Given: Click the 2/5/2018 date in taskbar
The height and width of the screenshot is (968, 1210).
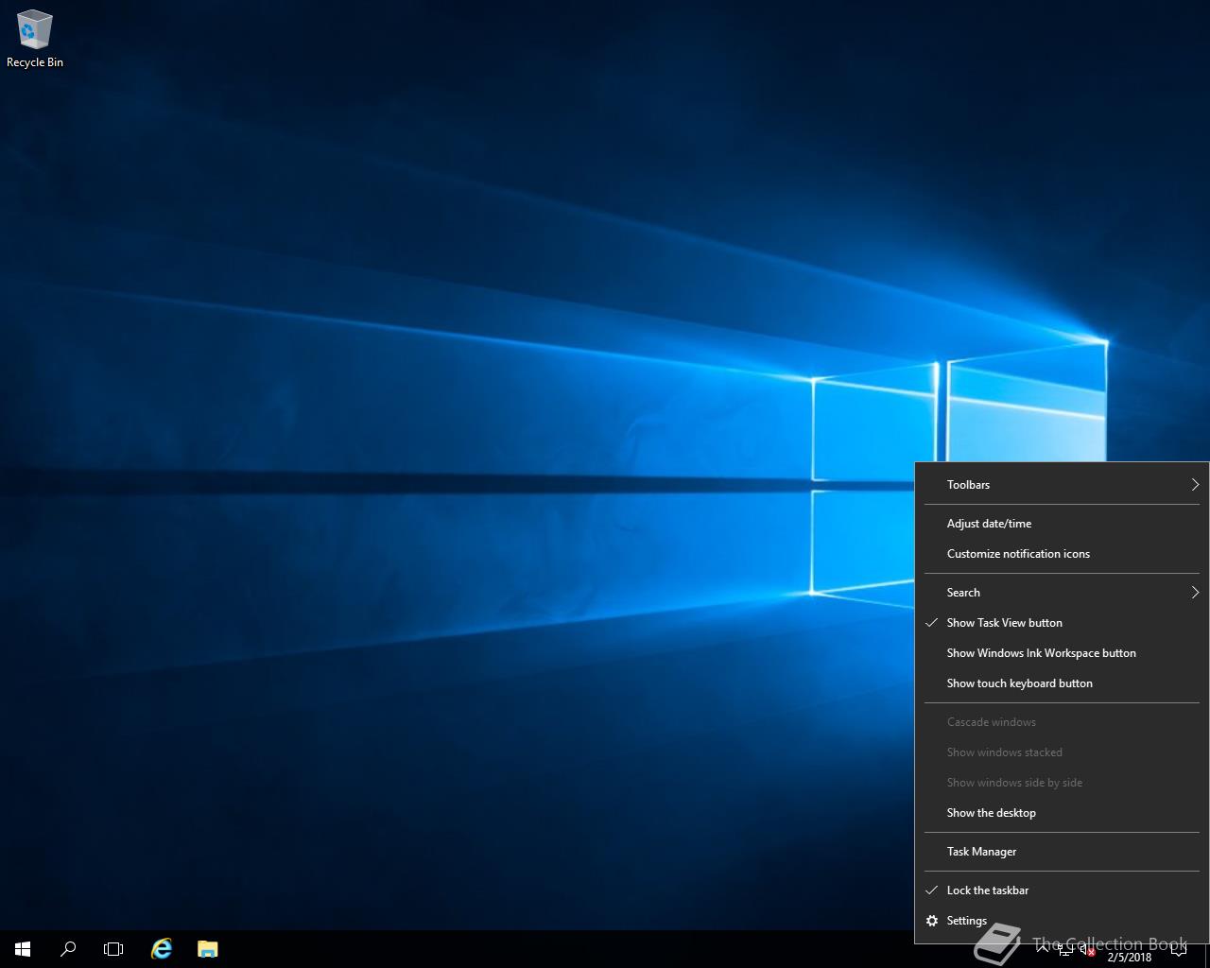Looking at the screenshot, I should [x=1130, y=957].
